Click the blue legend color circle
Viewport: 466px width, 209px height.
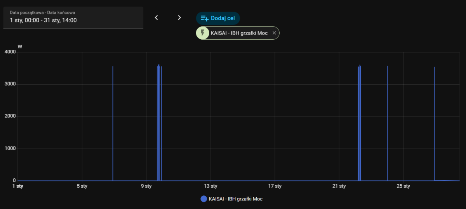203,199
